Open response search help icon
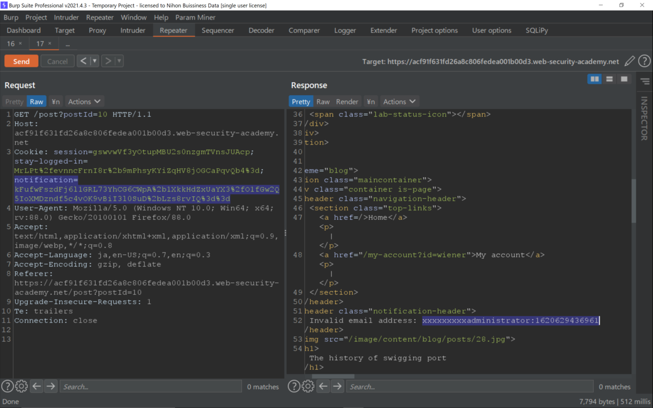 click(x=294, y=386)
